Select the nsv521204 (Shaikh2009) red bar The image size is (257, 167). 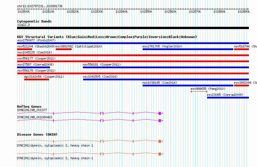tap(25, 49)
